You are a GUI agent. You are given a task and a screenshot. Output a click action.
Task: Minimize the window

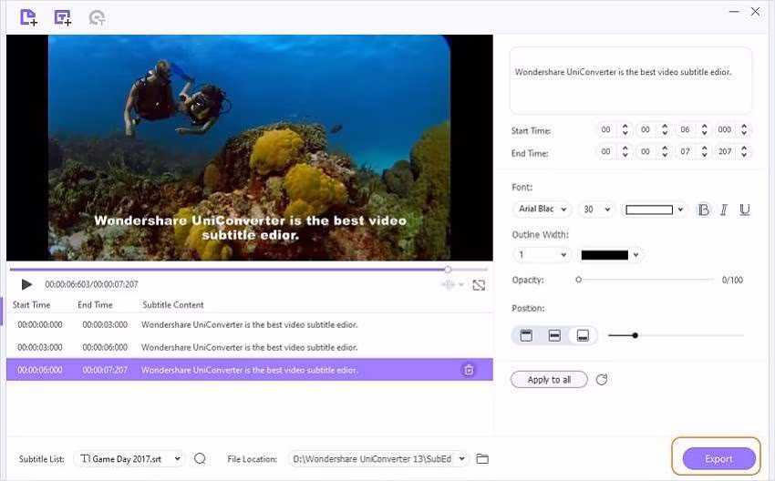tap(734, 11)
